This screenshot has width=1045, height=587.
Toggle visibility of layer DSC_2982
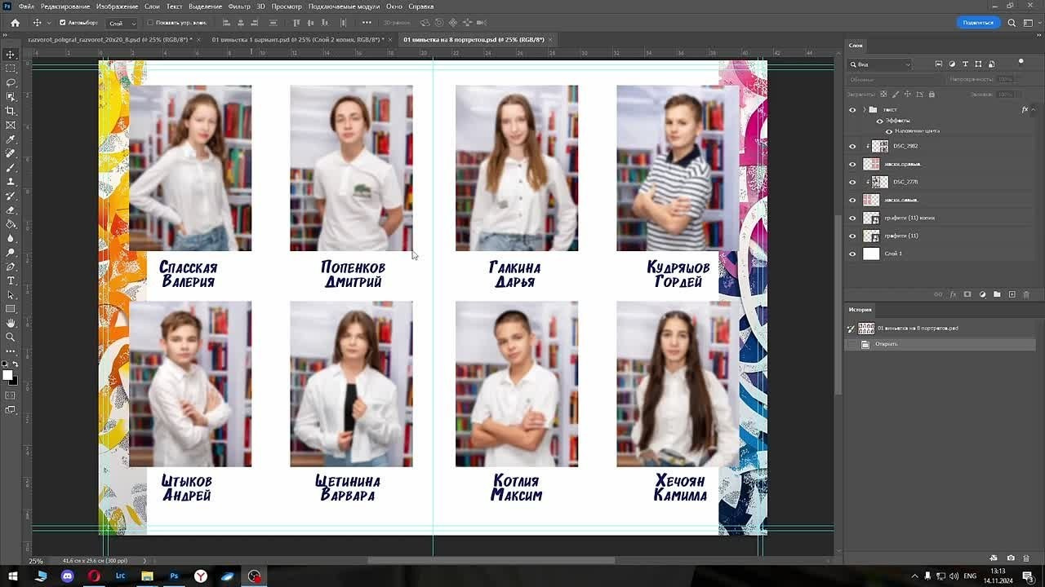coord(852,146)
